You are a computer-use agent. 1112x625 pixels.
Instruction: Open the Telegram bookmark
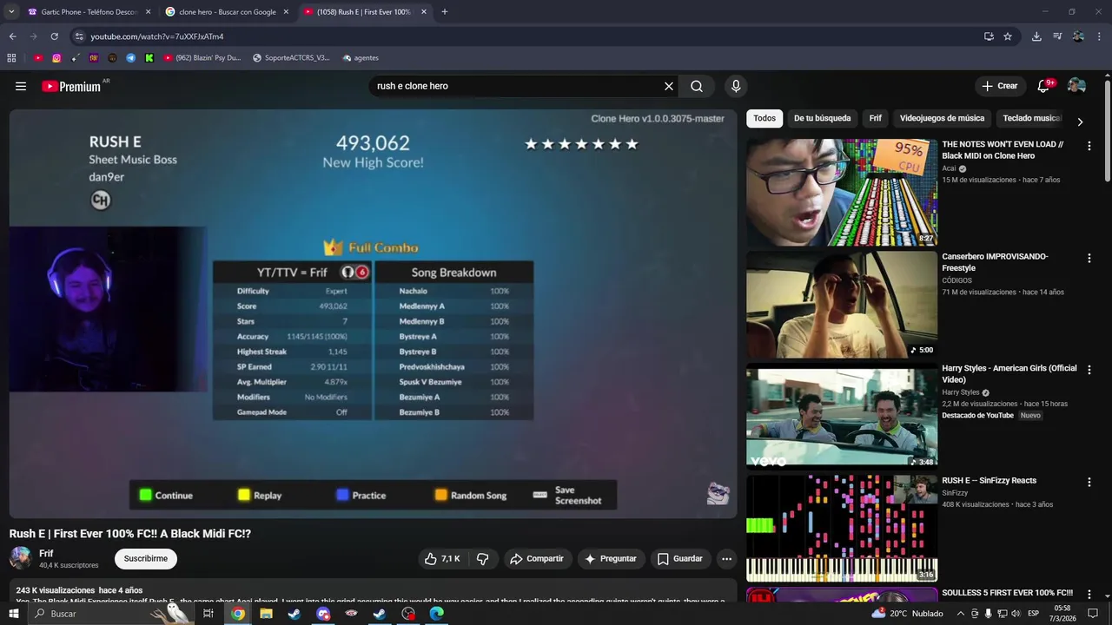[x=130, y=58]
